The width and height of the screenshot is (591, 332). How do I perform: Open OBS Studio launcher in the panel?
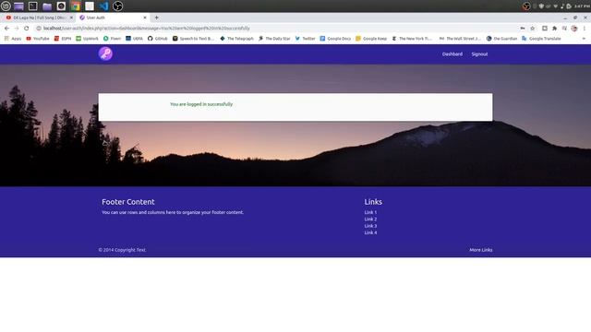click(117, 6)
